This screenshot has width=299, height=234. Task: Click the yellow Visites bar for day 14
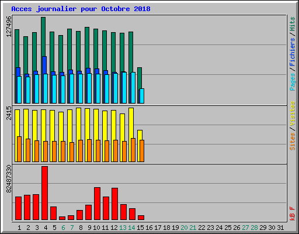[131, 123]
